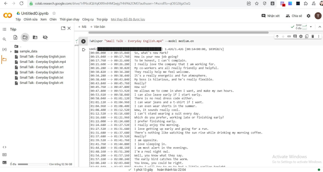
Task: Refresh the file browser
Action: [x=25, y=37]
